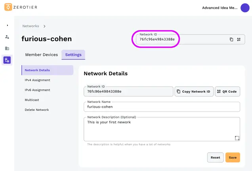Click the Save button
Screen dimensions: 252x171
233,158
